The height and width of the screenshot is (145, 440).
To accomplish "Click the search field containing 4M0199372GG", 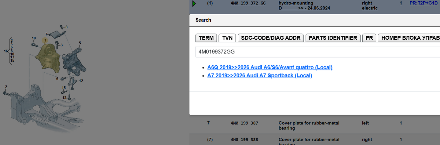I will point(318,52).
